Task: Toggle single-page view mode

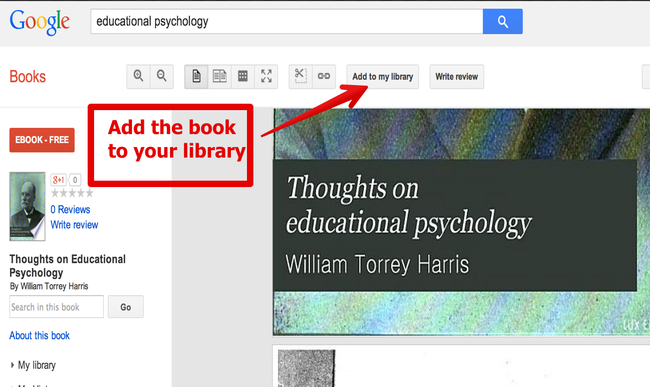Action: click(196, 76)
